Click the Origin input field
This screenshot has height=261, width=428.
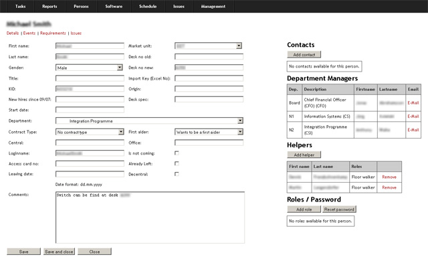pos(209,89)
